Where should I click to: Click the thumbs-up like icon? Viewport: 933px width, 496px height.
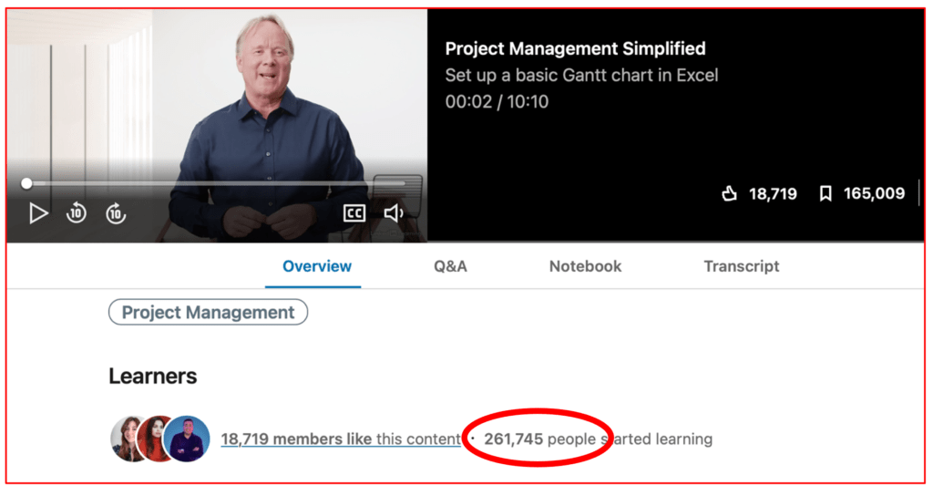(x=729, y=193)
